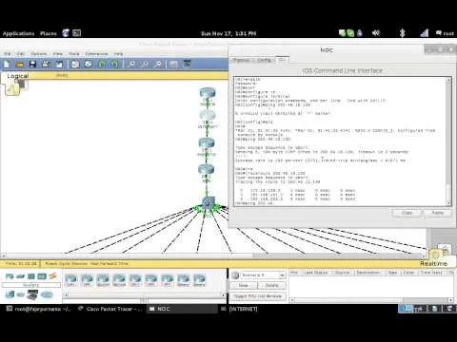
Task: Click the volume speaker icon in panel
Action: tap(376, 33)
